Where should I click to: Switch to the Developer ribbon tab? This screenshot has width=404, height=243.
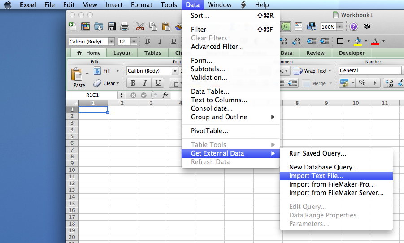tap(352, 53)
